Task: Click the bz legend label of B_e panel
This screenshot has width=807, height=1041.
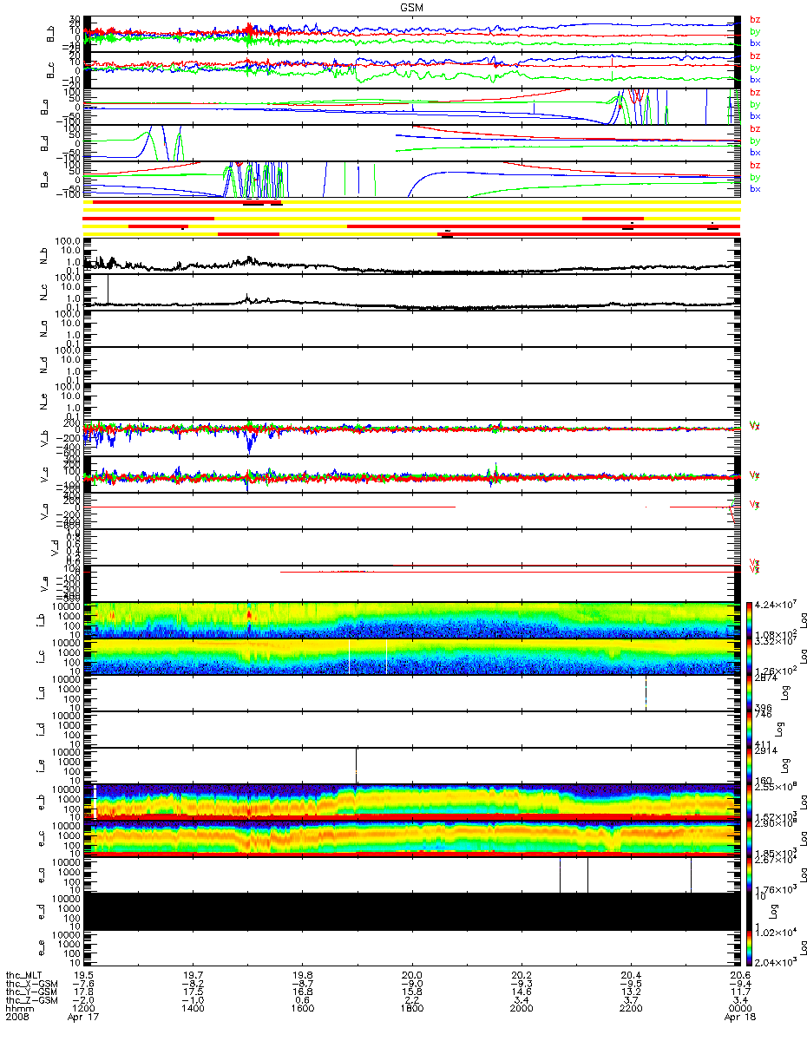Action: coord(755,165)
